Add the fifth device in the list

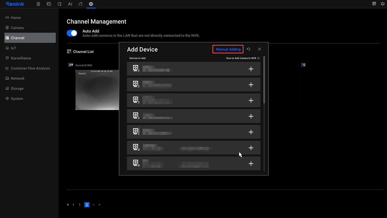coord(251,132)
